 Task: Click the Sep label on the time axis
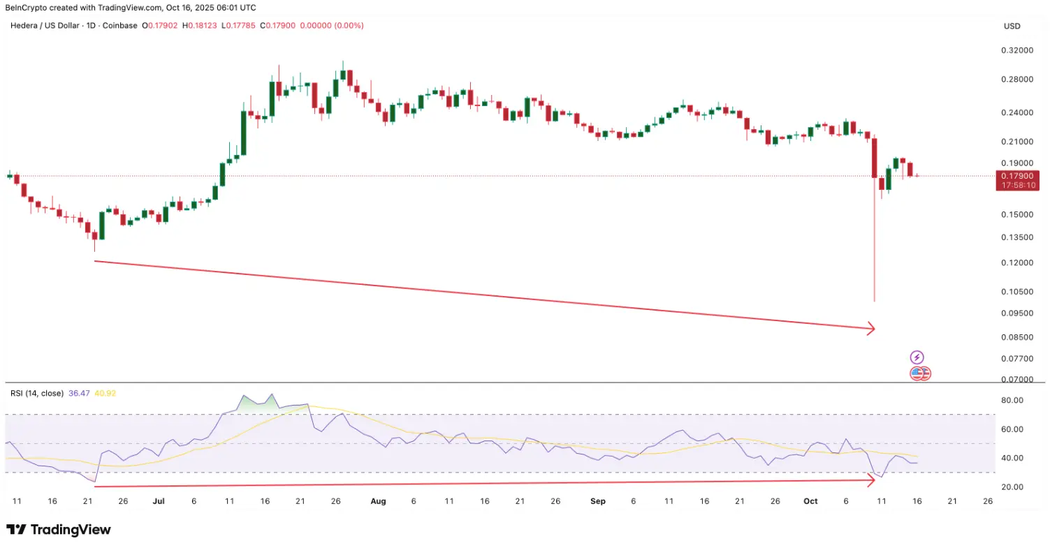click(598, 501)
